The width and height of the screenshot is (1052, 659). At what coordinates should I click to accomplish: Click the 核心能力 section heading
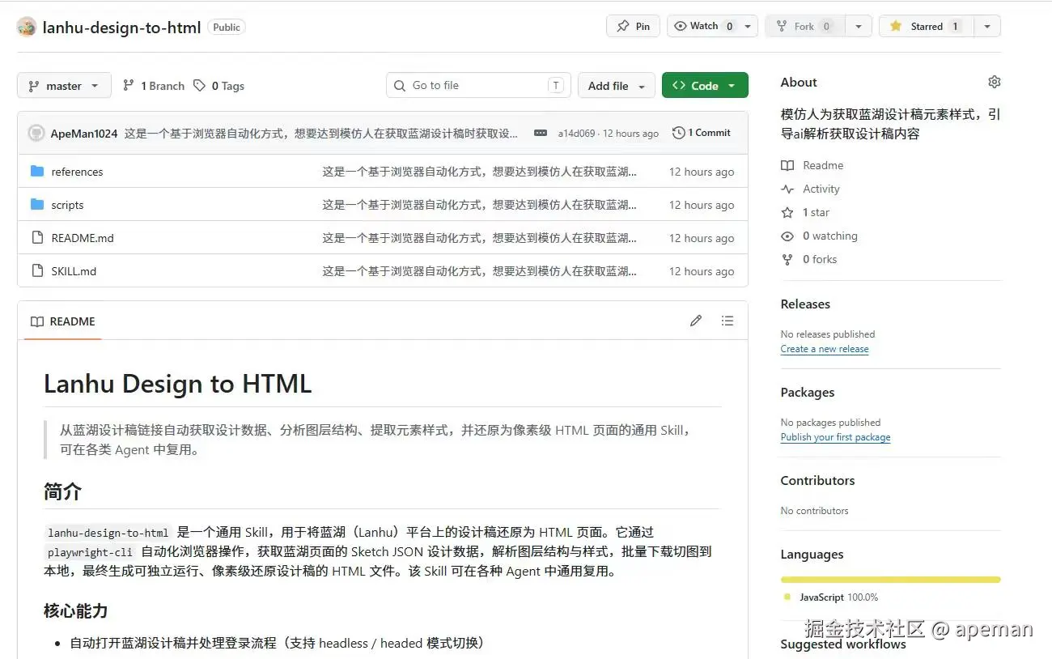75,610
